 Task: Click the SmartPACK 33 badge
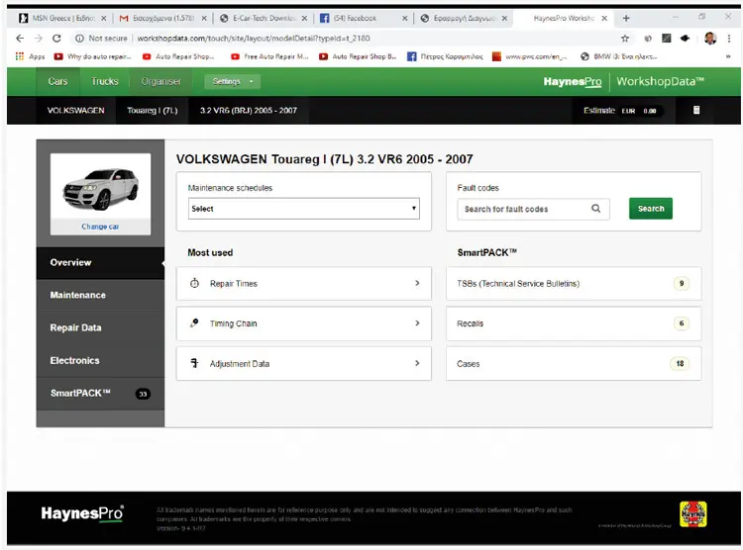[x=143, y=394]
